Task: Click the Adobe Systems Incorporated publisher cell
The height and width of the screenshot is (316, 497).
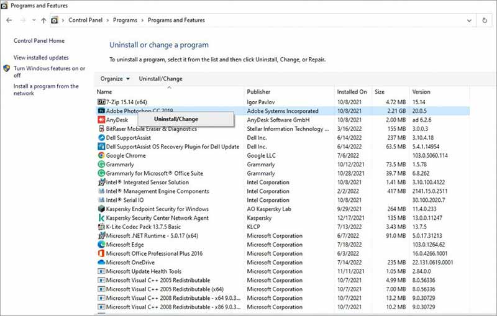Action: point(283,111)
